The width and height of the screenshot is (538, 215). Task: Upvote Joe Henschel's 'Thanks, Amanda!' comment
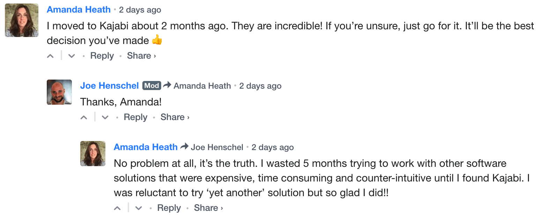[84, 117]
